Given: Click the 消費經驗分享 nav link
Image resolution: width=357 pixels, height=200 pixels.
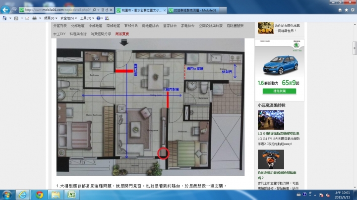Looking at the screenshot, I should pos(101,34).
